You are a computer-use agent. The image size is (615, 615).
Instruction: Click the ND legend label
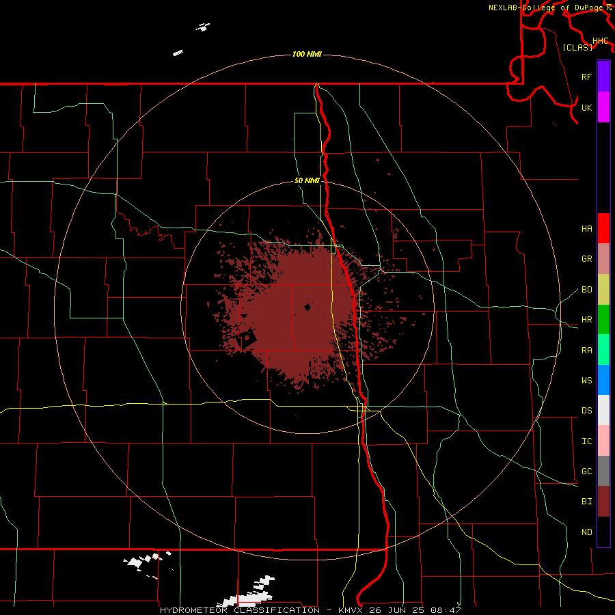pos(586,532)
